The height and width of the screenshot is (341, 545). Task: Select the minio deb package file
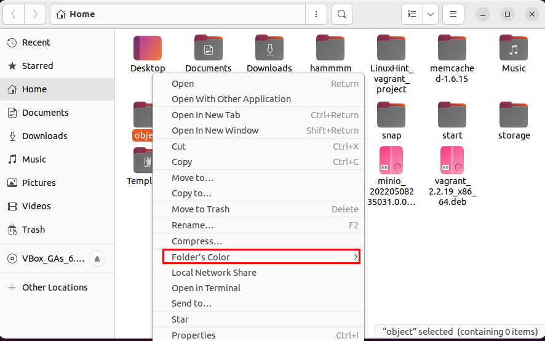(x=391, y=160)
